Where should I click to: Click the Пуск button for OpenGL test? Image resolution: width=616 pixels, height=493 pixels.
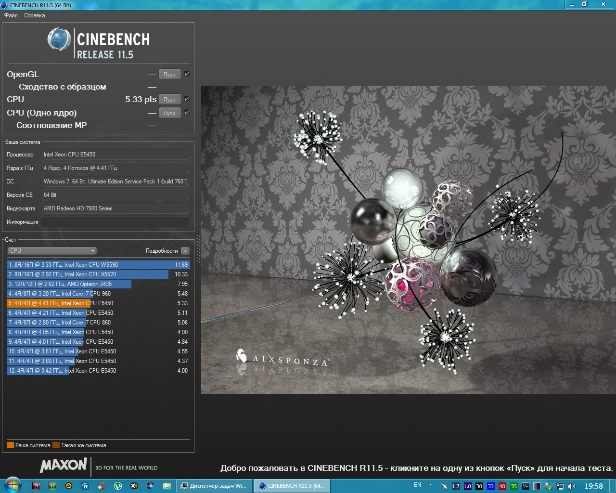pos(169,75)
